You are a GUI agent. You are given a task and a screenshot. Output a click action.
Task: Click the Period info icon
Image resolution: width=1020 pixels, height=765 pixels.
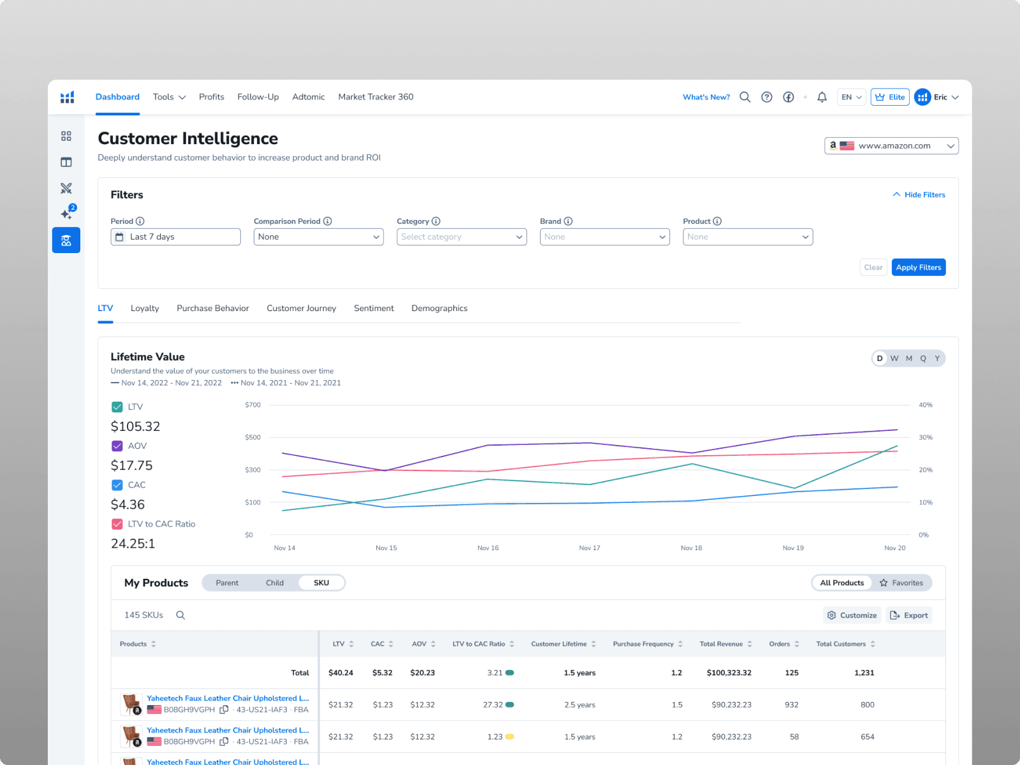click(140, 221)
